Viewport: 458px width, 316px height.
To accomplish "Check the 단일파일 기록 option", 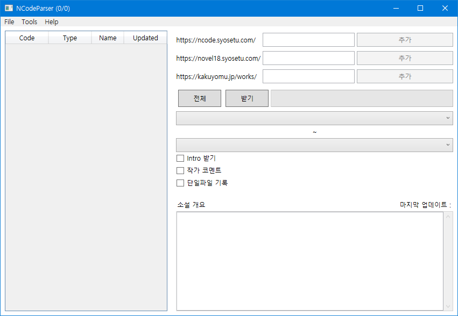I will click(180, 183).
